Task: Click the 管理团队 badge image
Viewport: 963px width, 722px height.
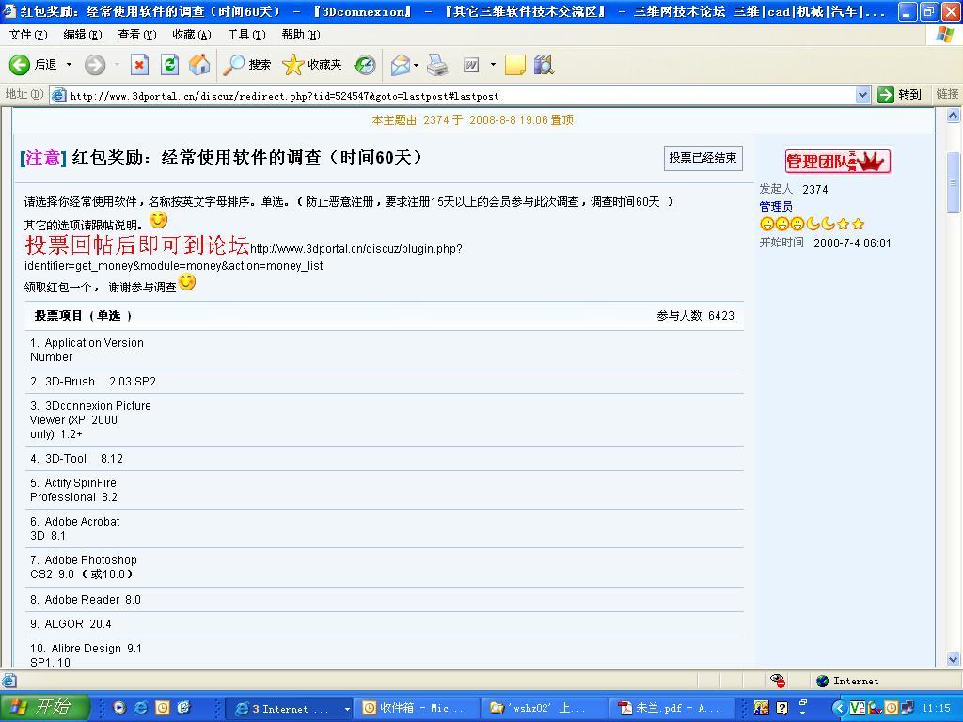Action: 838,161
